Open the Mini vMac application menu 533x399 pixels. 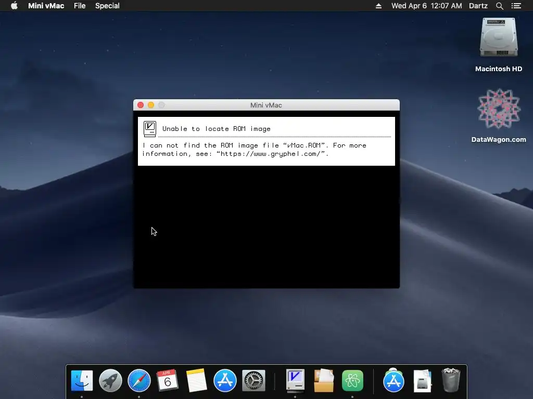(x=46, y=5)
